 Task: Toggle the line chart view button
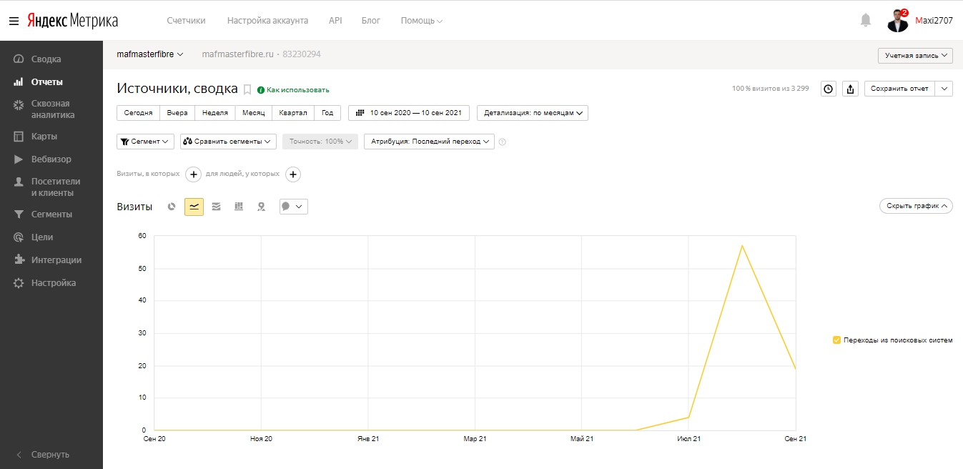pyautogui.click(x=194, y=207)
